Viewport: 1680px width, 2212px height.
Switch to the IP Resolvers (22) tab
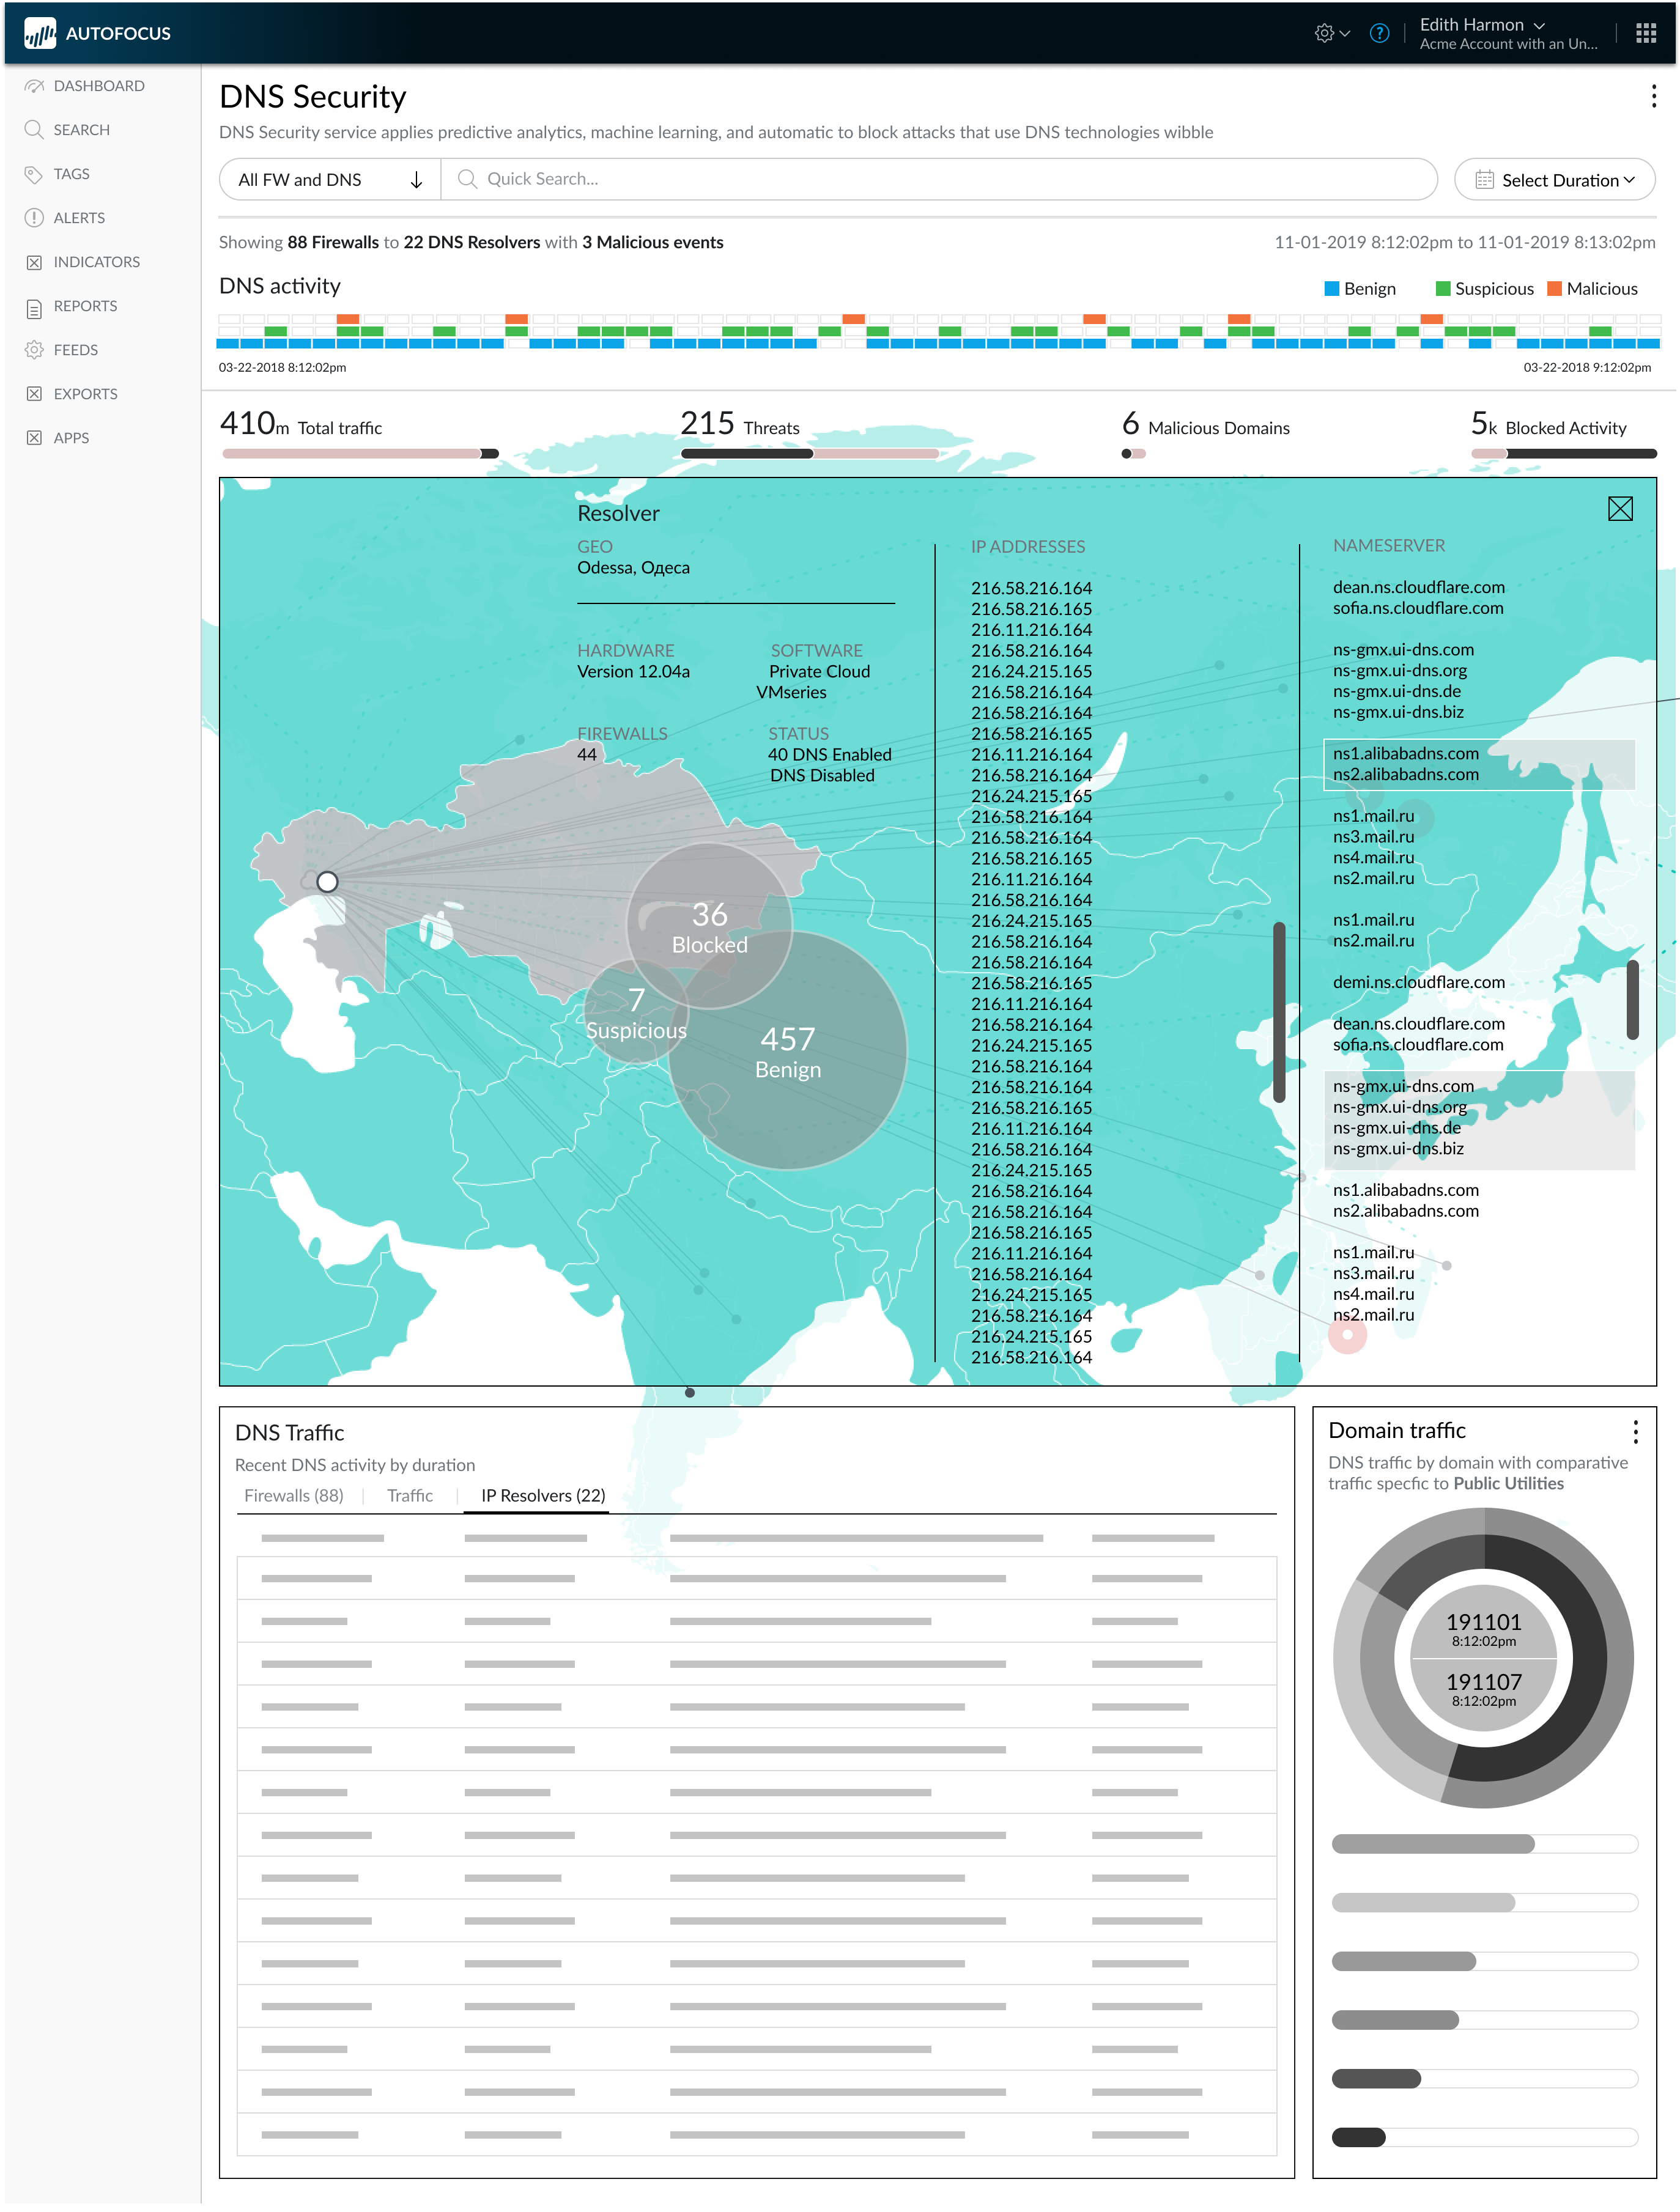(x=542, y=1495)
